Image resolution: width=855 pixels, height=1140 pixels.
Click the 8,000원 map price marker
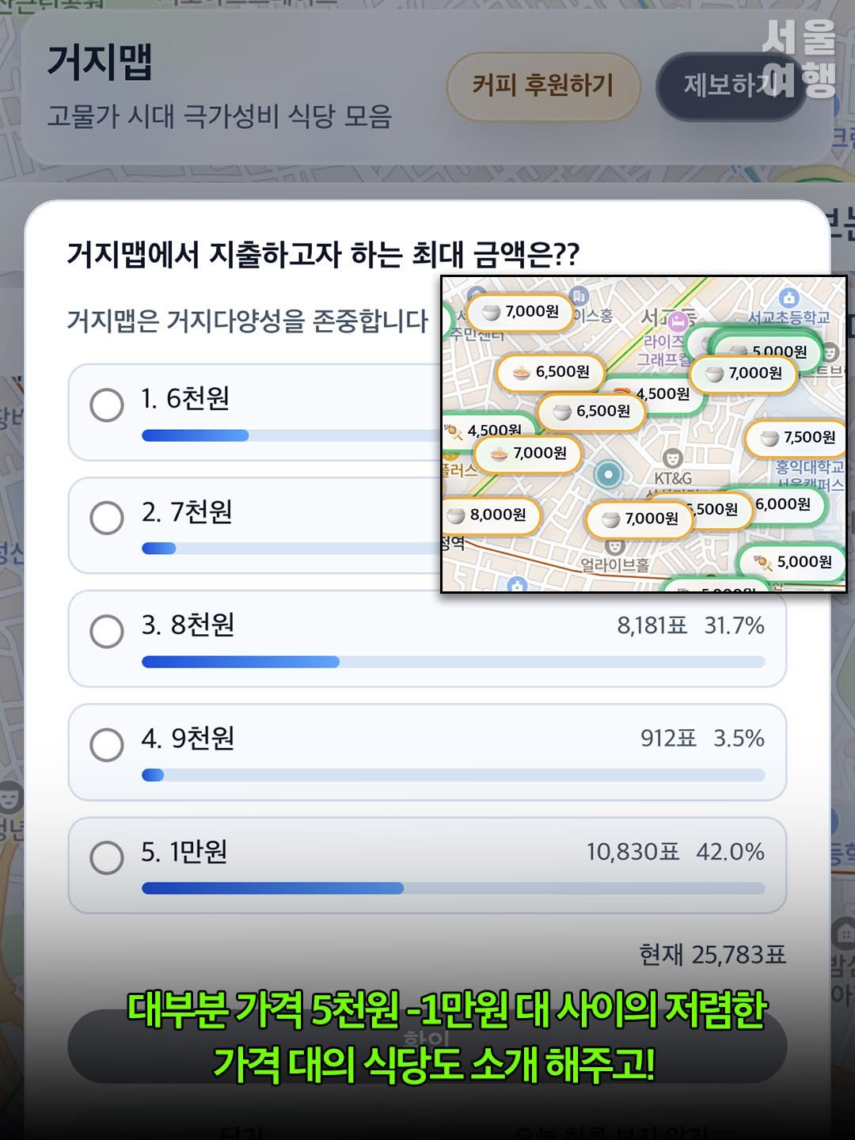pos(491,515)
